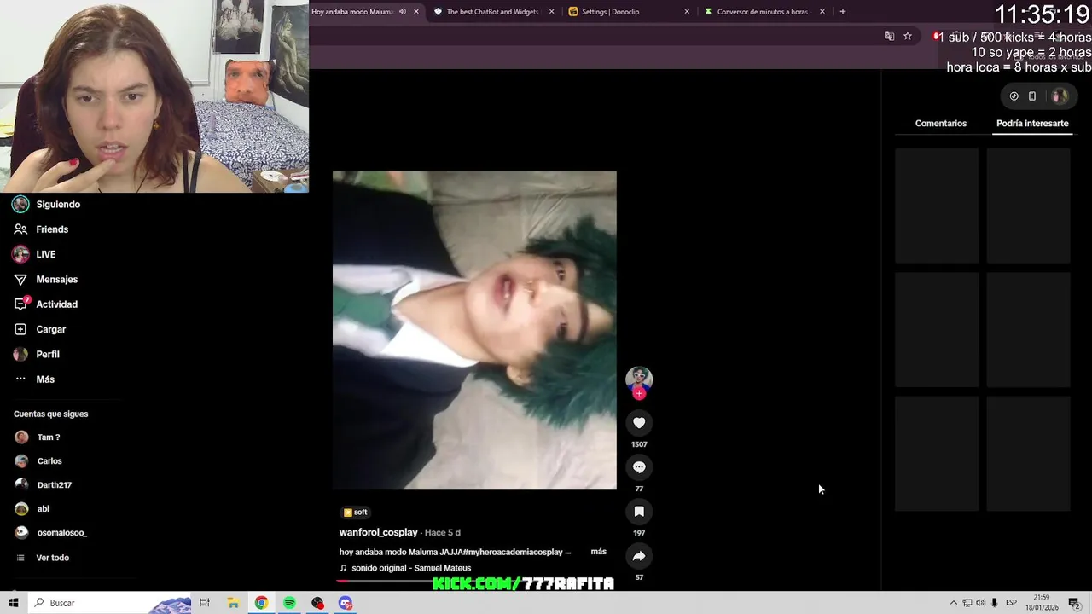
Task: Open wanforol_cosplay profile link
Action: pos(379,532)
